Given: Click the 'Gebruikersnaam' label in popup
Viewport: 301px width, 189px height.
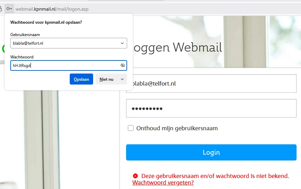Looking at the screenshot, I should 25,35.
